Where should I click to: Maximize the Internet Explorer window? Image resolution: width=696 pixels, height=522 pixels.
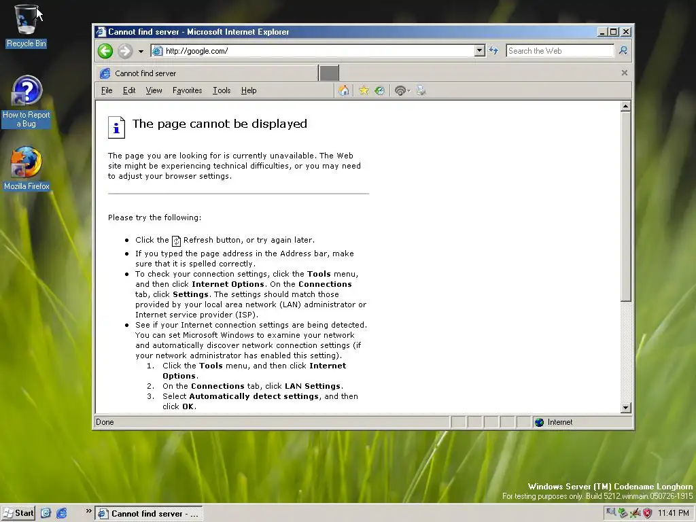click(x=614, y=31)
